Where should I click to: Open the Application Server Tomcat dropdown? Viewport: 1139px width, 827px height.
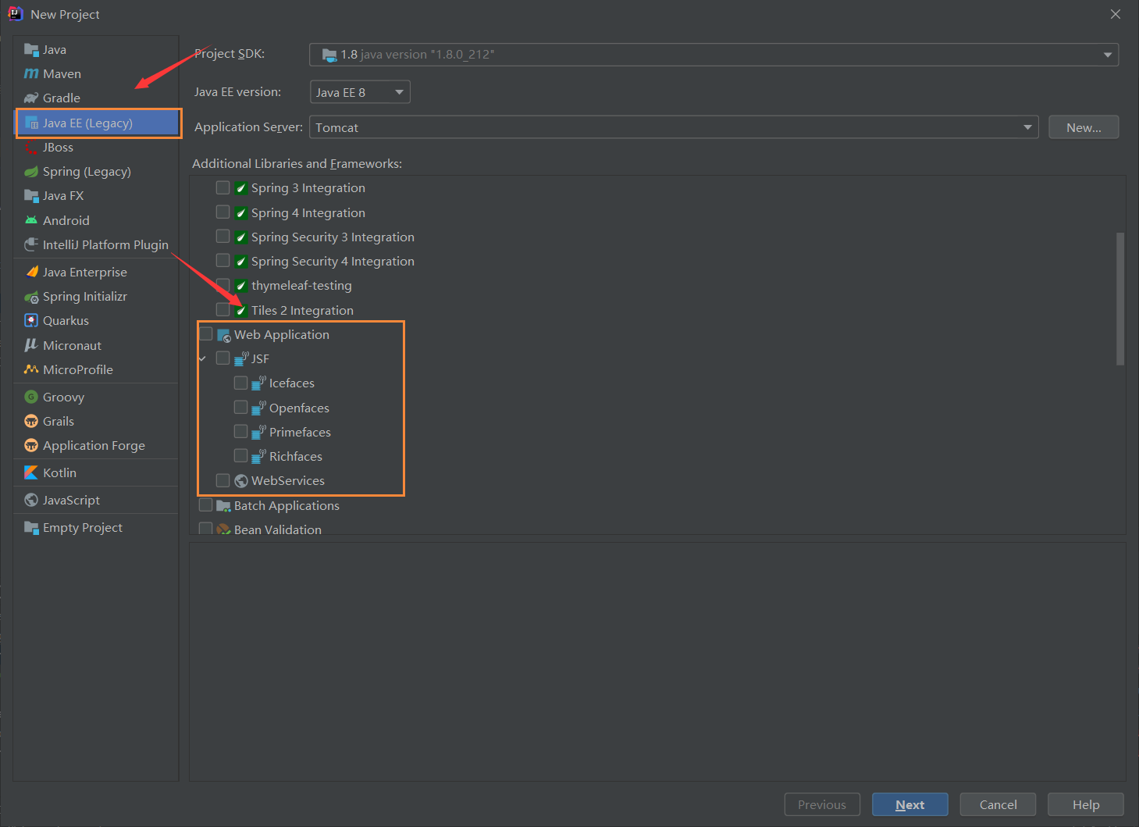click(x=674, y=127)
